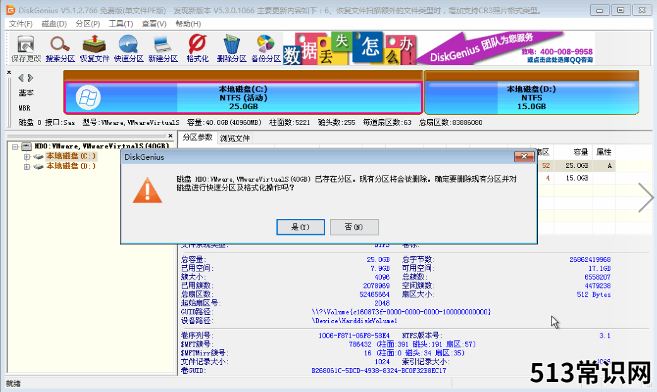Open the 磁盘(D) menu
Viewport: 657px width, 392px height.
[54, 24]
